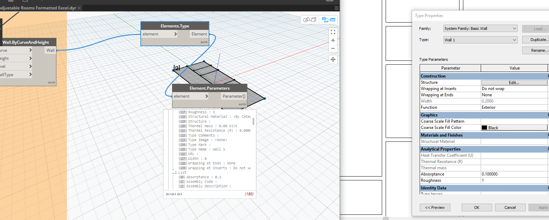The width and height of the screenshot is (549, 220).
Task: Switch to 3D geometry background preview
Action: tap(309, 20)
